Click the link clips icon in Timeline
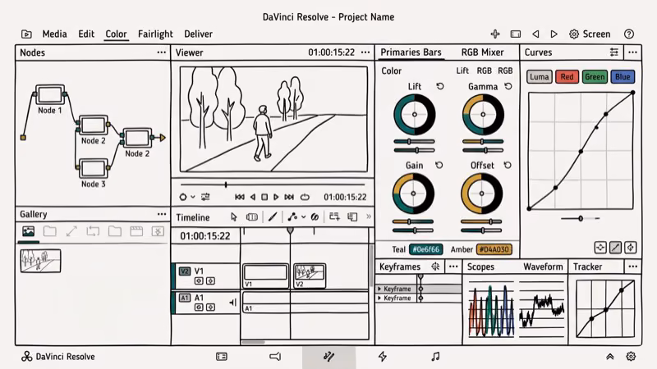Screen dimensions: 657x369 pos(315,216)
